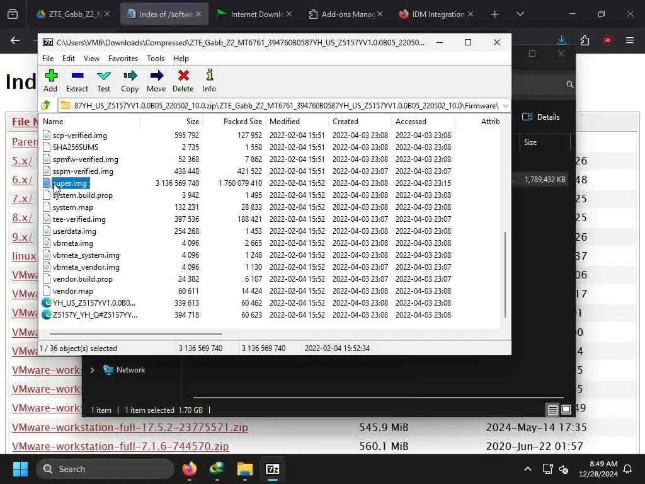Select tee-verified.img file

point(79,219)
